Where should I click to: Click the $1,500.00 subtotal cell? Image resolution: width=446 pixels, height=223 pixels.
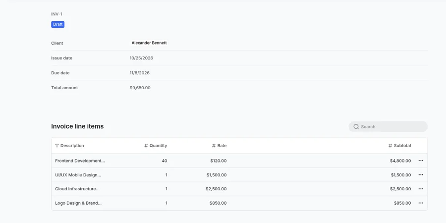point(401,175)
